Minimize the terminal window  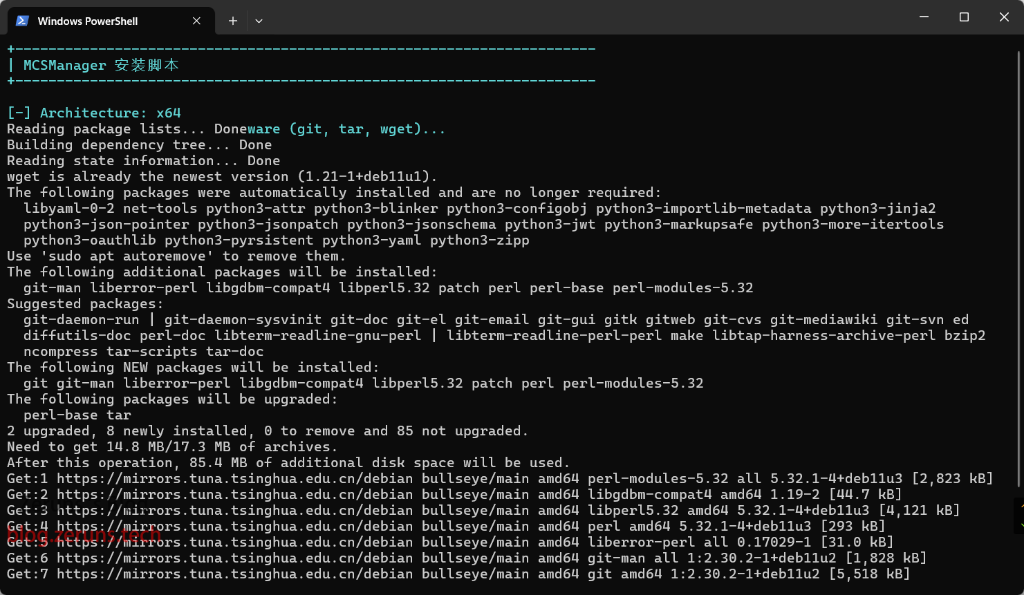click(924, 17)
